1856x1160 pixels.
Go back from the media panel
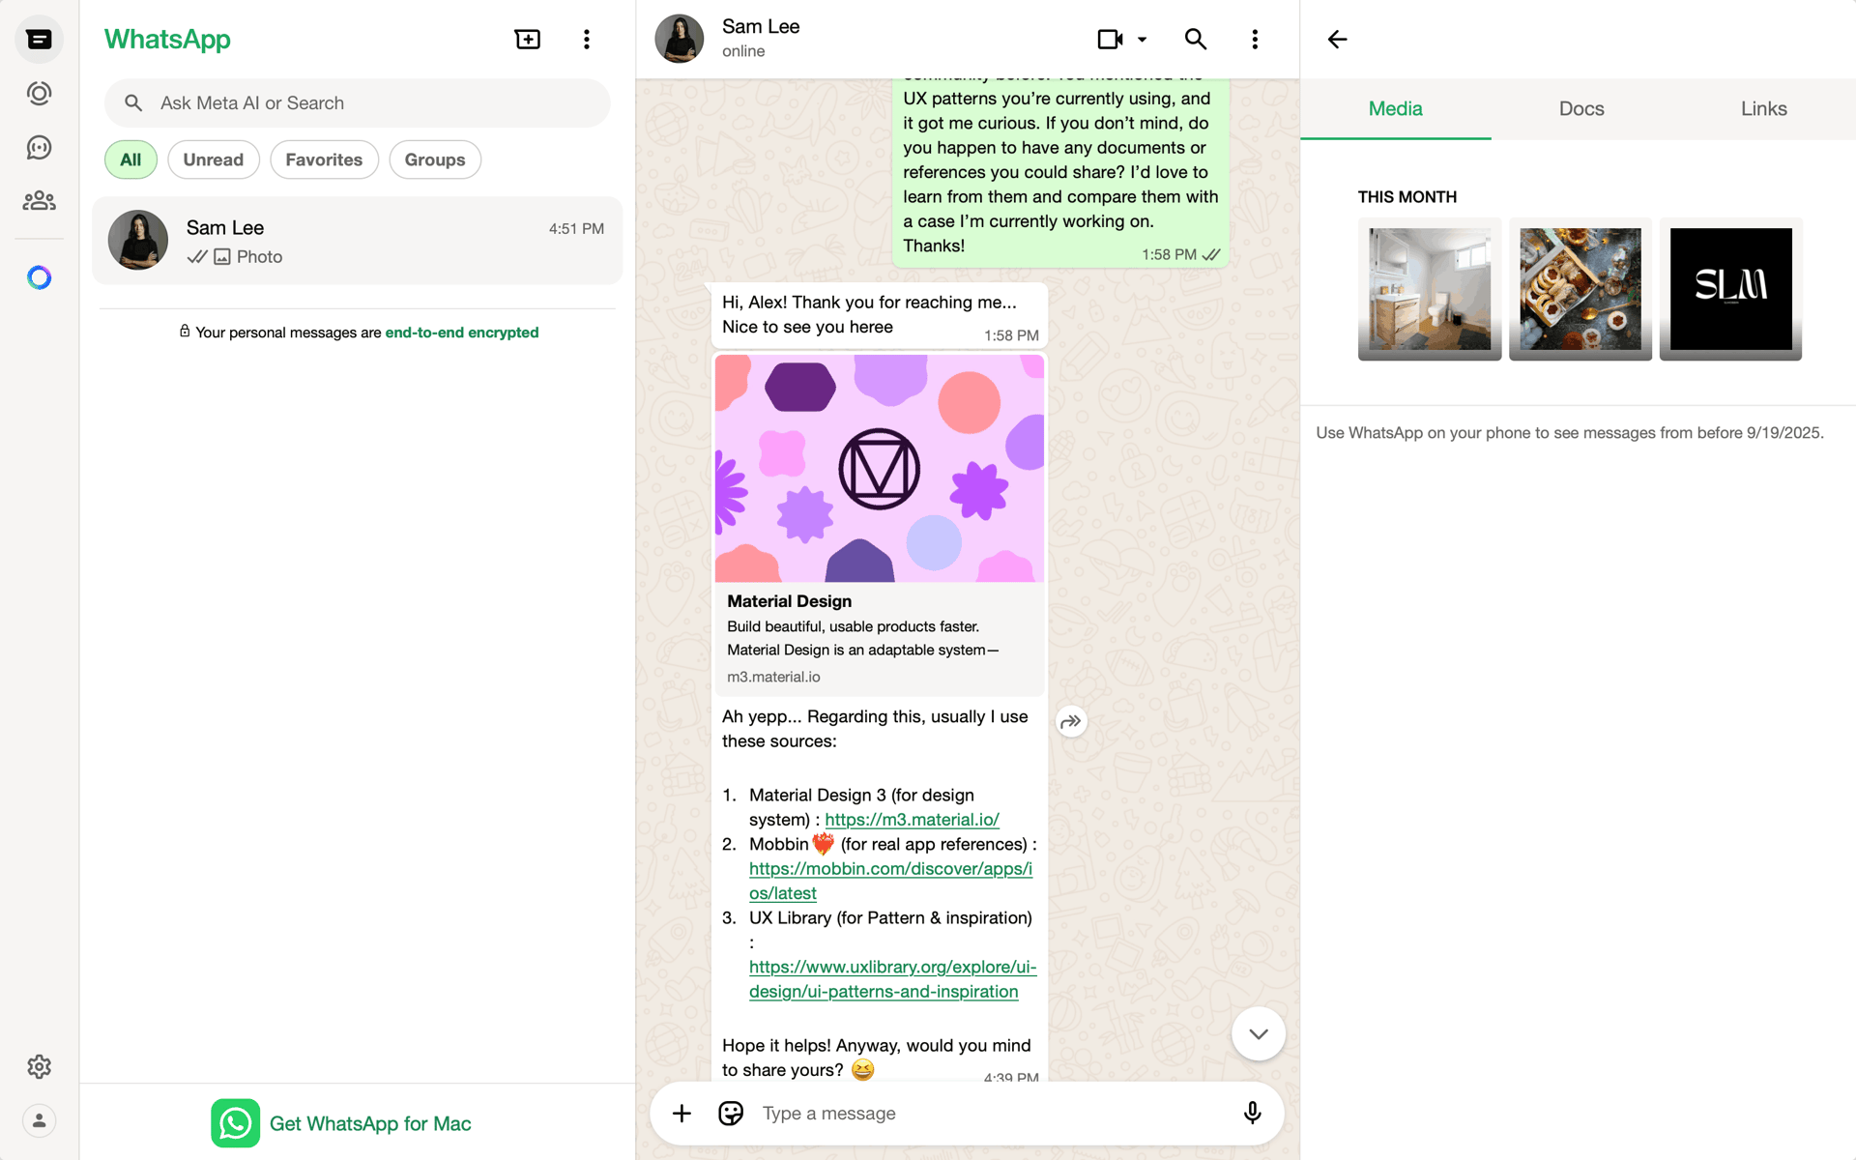coord(1338,40)
